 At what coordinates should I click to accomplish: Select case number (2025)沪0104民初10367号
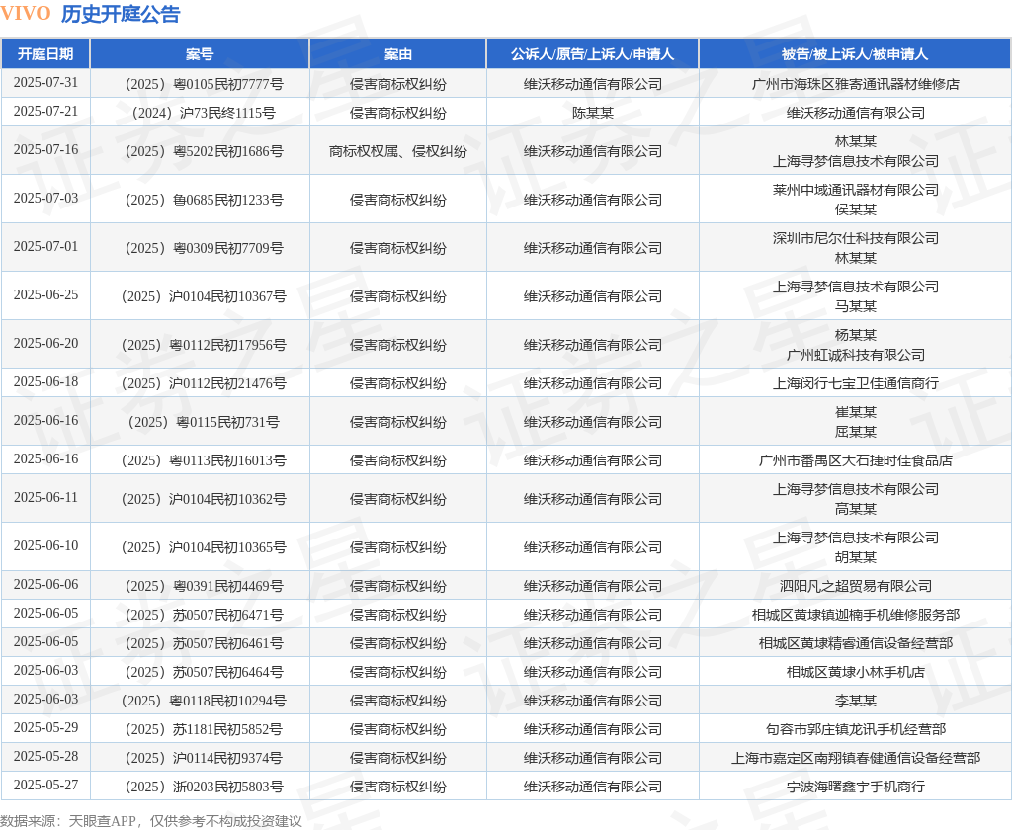coord(204,296)
